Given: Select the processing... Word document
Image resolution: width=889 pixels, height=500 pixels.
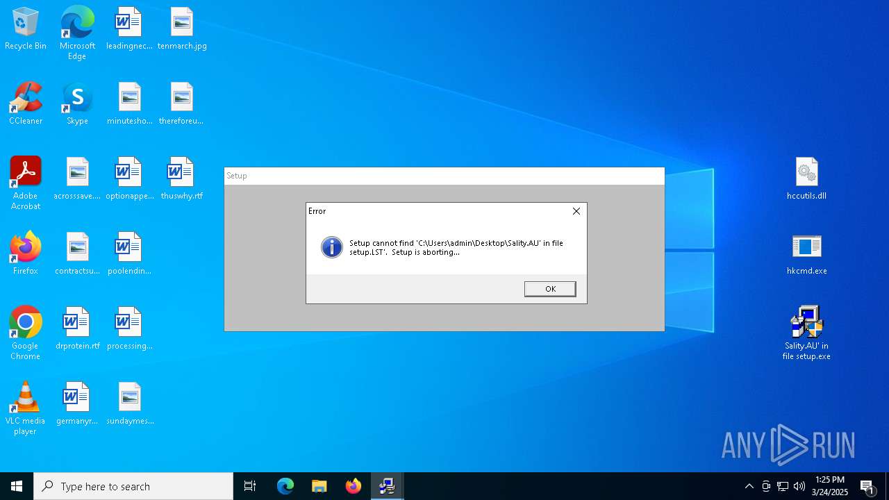Looking at the screenshot, I should tap(129, 329).
